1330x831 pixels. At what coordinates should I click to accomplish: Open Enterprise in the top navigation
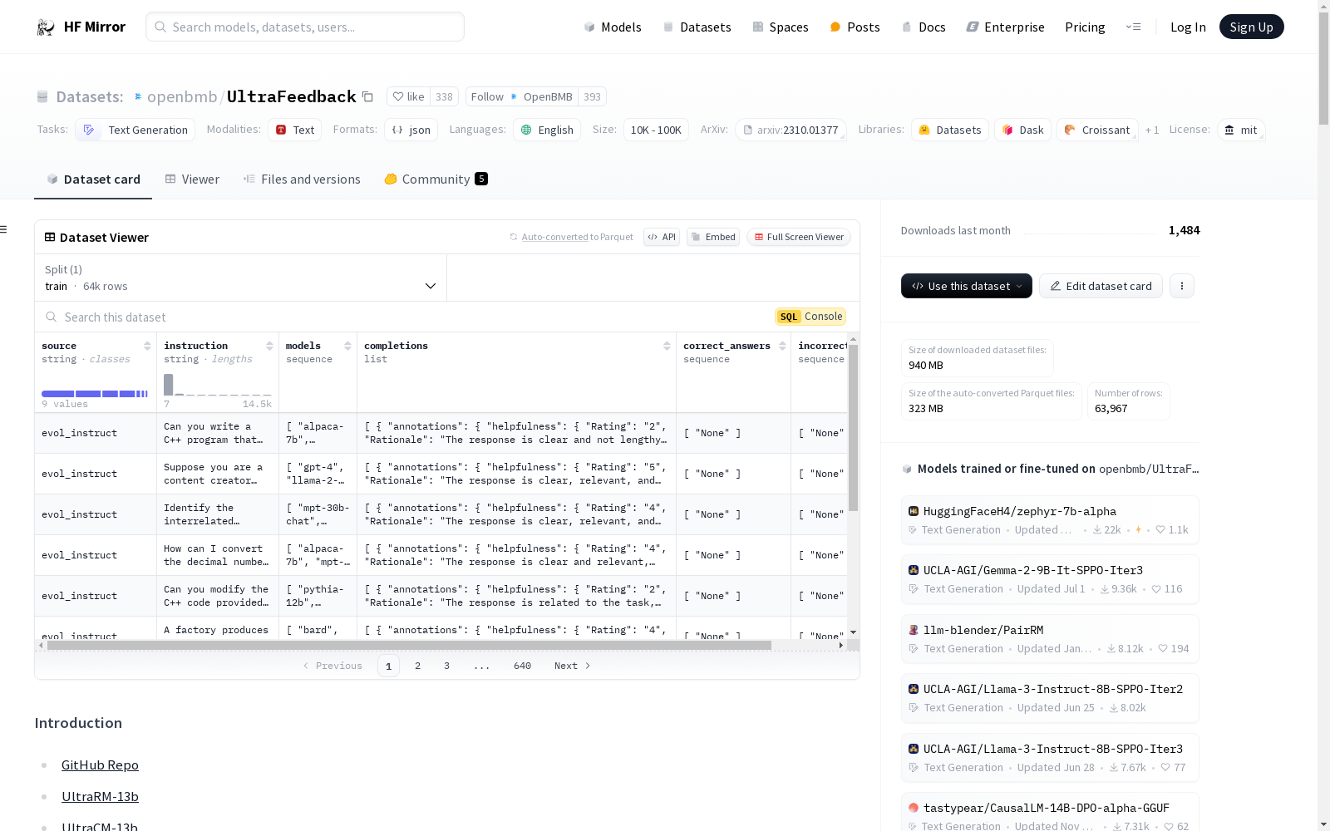1005,27
